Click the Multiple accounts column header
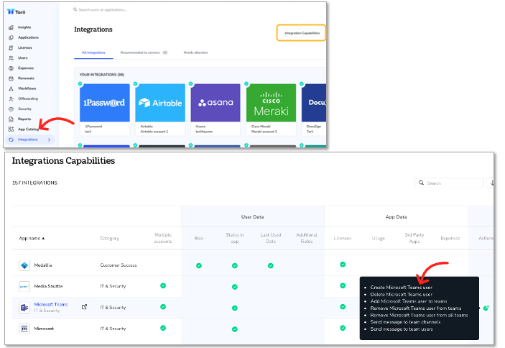Screen dimensions: 505x348 (163, 238)
